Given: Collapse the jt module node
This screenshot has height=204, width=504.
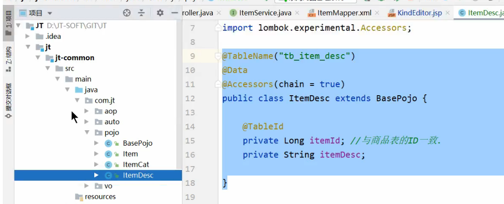Looking at the screenshot, I should [28, 47].
